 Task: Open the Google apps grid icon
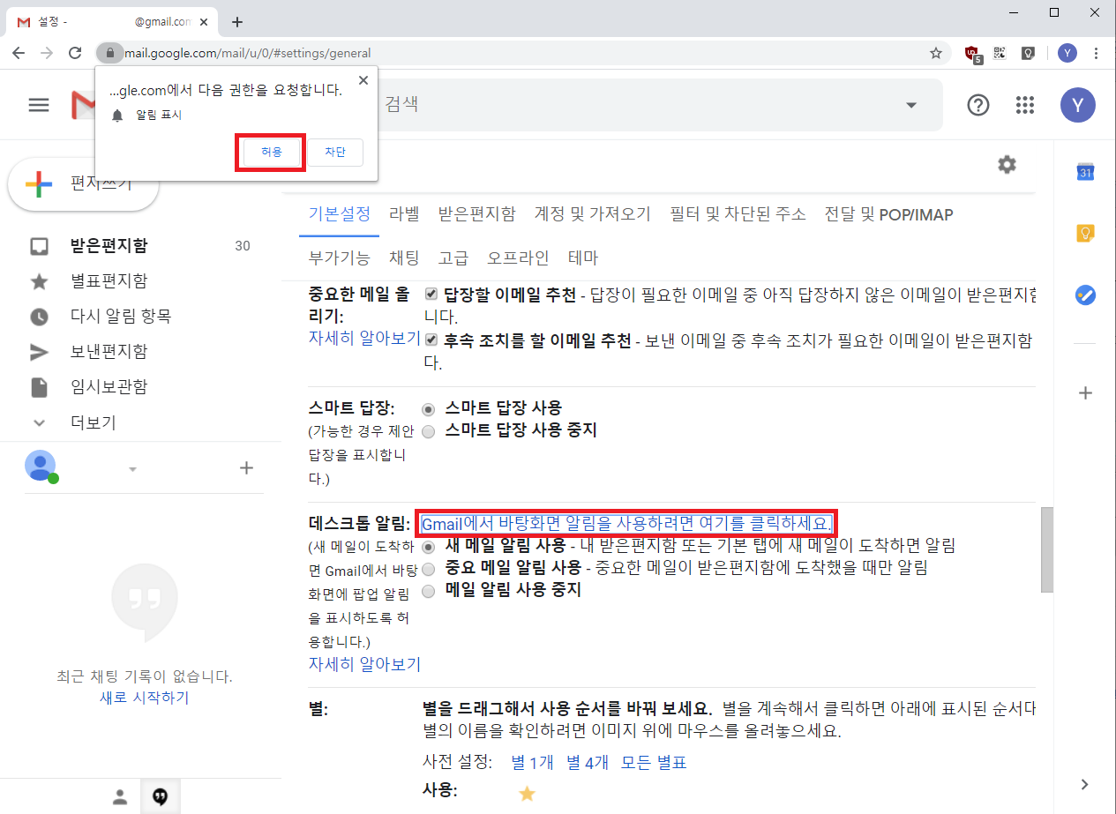point(1024,105)
